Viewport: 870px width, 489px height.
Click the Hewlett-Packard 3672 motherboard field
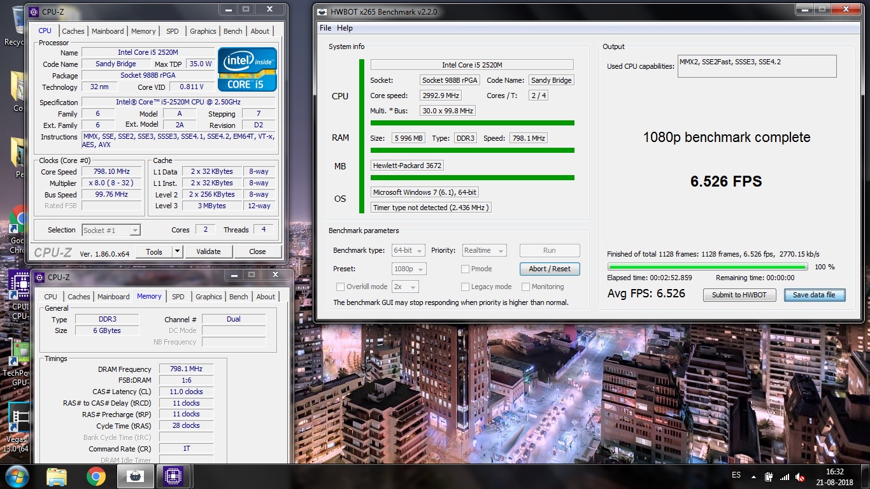(x=408, y=166)
